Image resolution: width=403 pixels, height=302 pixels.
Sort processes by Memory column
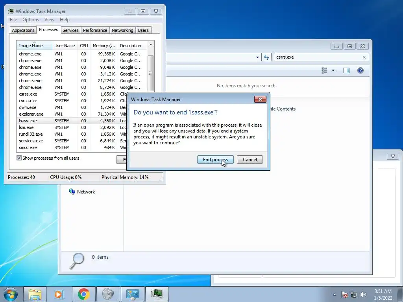click(104, 46)
